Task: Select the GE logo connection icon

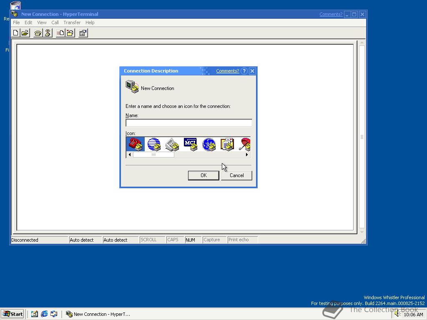Action: pos(209,144)
